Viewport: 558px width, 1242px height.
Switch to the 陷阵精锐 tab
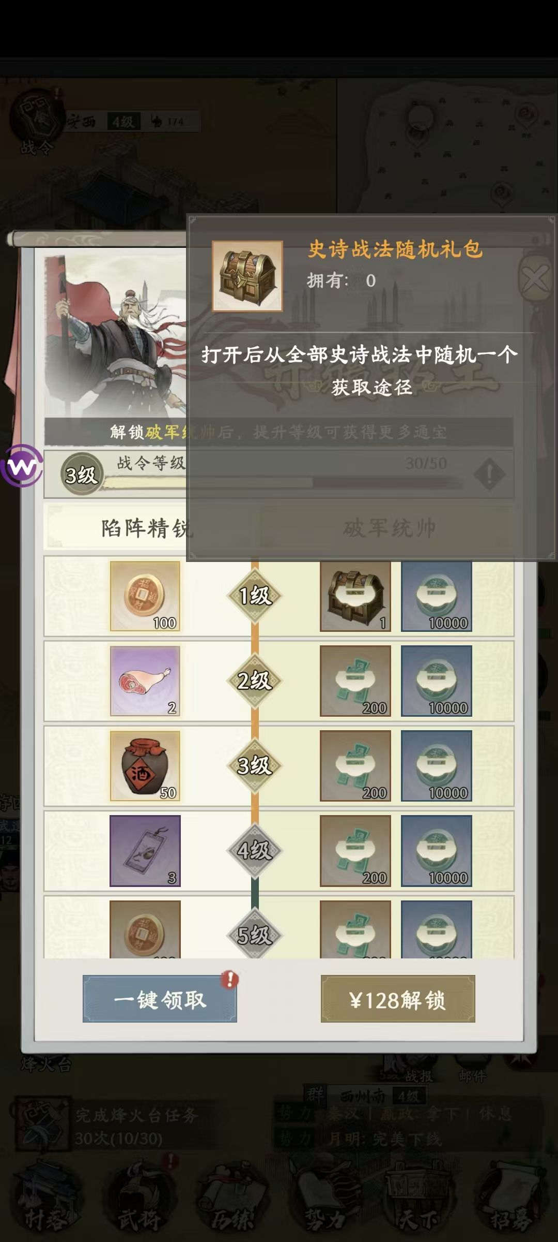point(147,528)
